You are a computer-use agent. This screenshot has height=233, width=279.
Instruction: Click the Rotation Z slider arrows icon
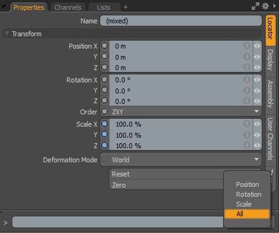pos(257,101)
